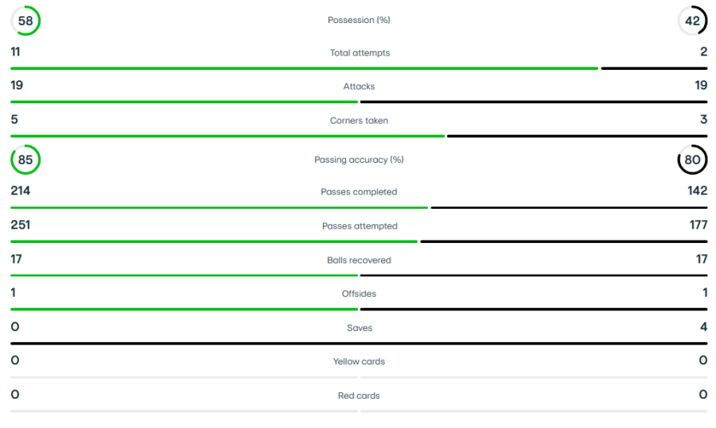
Task: Click the green 58 possession circle
Action: (25, 21)
